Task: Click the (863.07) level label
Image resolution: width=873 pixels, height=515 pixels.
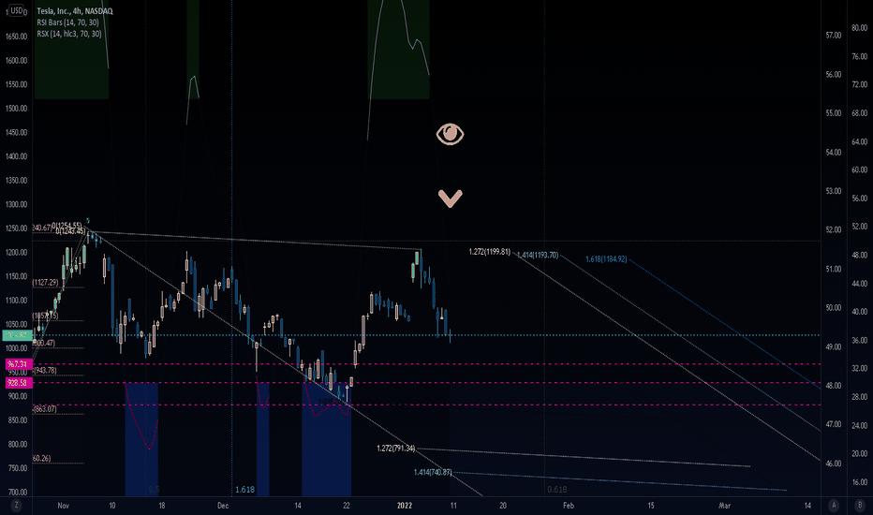Action: [x=45, y=409]
